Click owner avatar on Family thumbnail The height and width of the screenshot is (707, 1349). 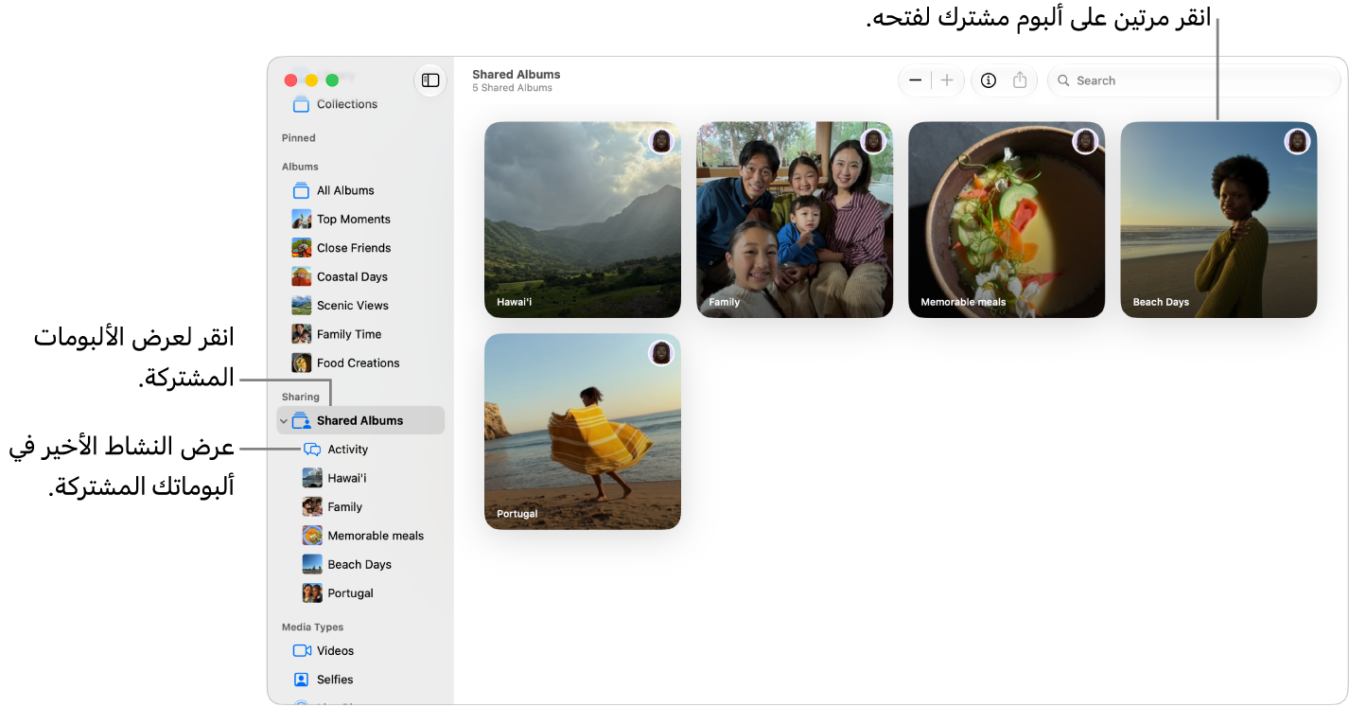coord(873,141)
